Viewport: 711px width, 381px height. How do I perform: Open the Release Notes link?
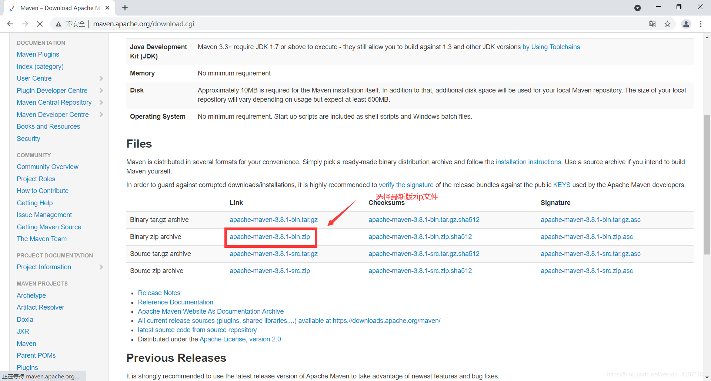[159, 293]
